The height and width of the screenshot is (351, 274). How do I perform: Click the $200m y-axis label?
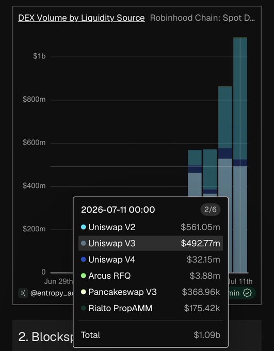[x=34, y=229]
